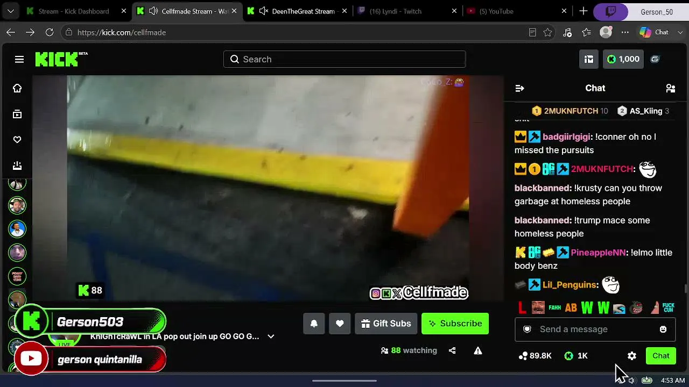Insert the red L emote
Viewport: 689px width, 387px height.
pos(522,308)
